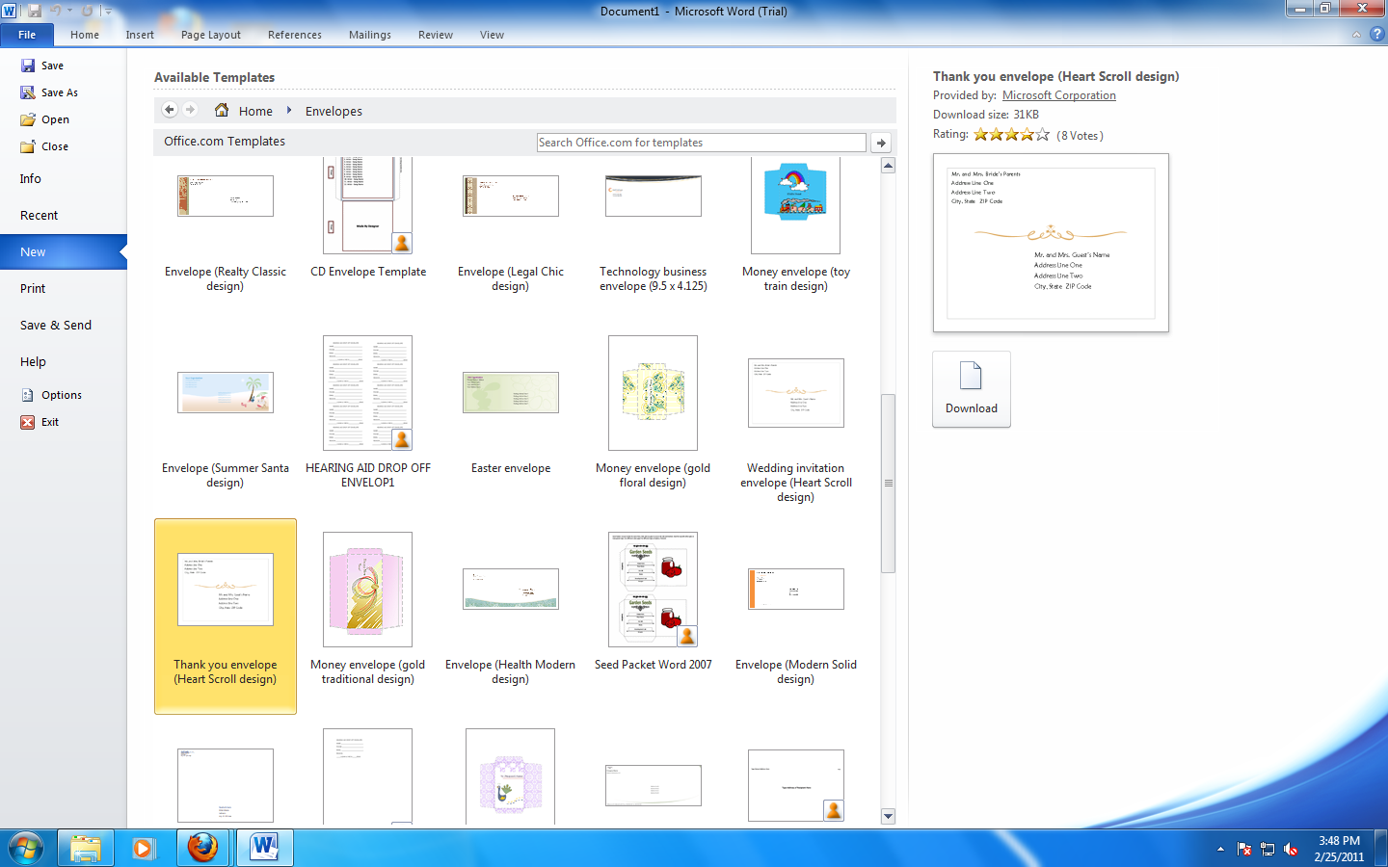The height and width of the screenshot is (867, 1388).
Task: Click the Undo icon in title bar
Action: point(56,11)
